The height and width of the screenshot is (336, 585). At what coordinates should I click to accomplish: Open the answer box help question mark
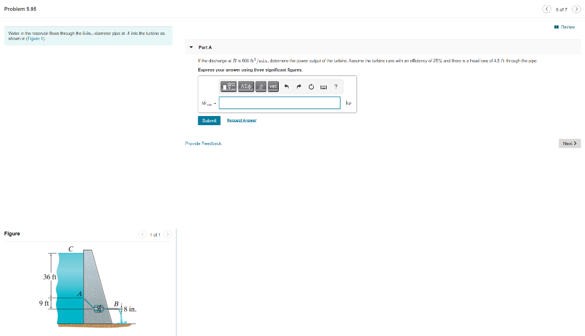tap(336, 87)
